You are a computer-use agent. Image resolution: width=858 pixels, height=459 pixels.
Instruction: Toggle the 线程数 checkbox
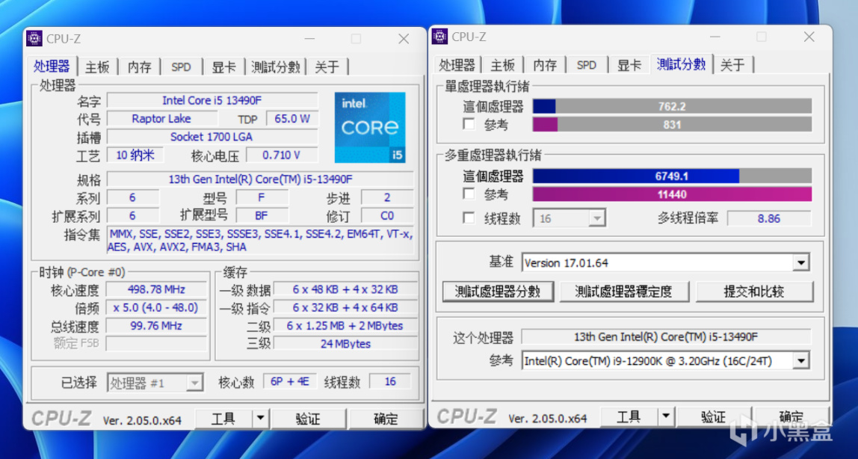(x=469, y=218)
